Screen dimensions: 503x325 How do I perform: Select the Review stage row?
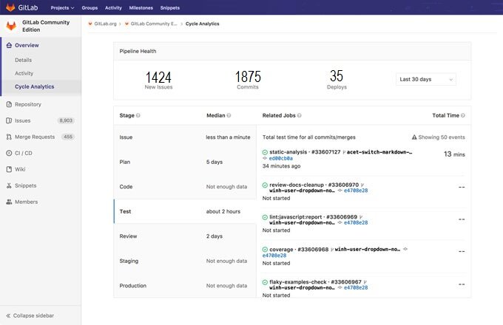click(185, 236)
